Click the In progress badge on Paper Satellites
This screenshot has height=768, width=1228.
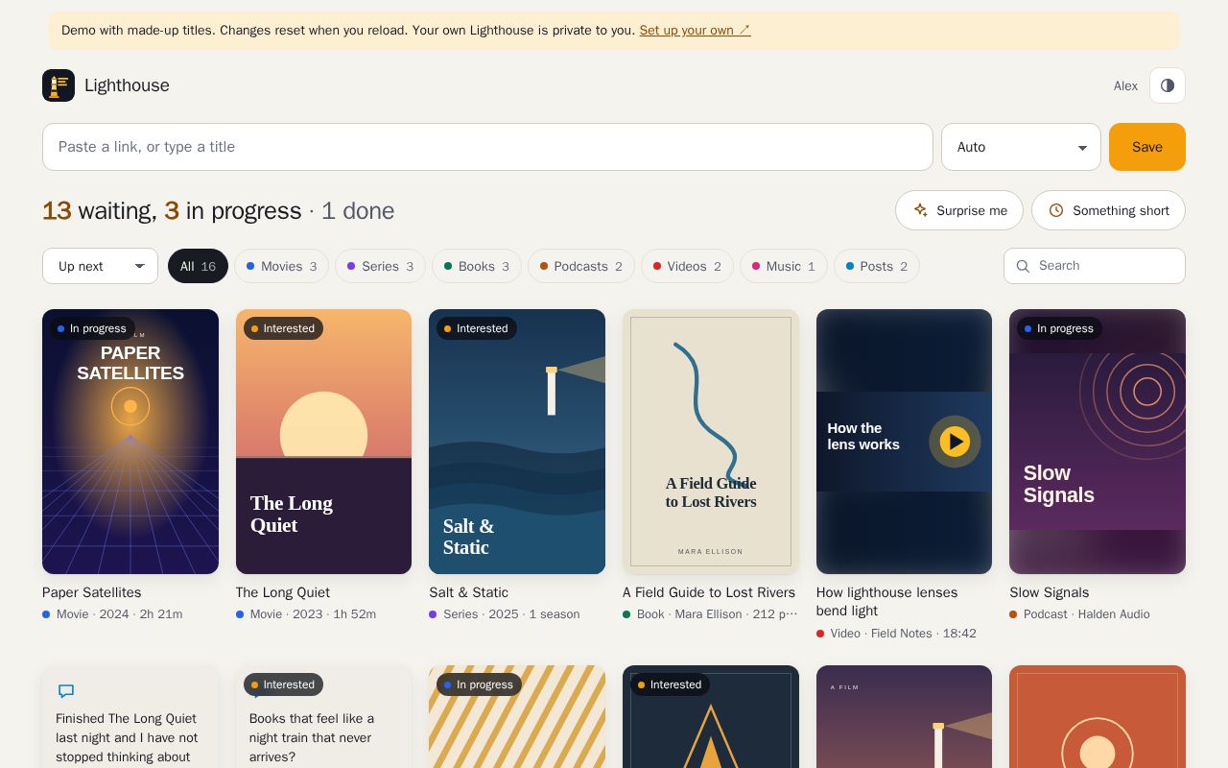click(92, 328)
